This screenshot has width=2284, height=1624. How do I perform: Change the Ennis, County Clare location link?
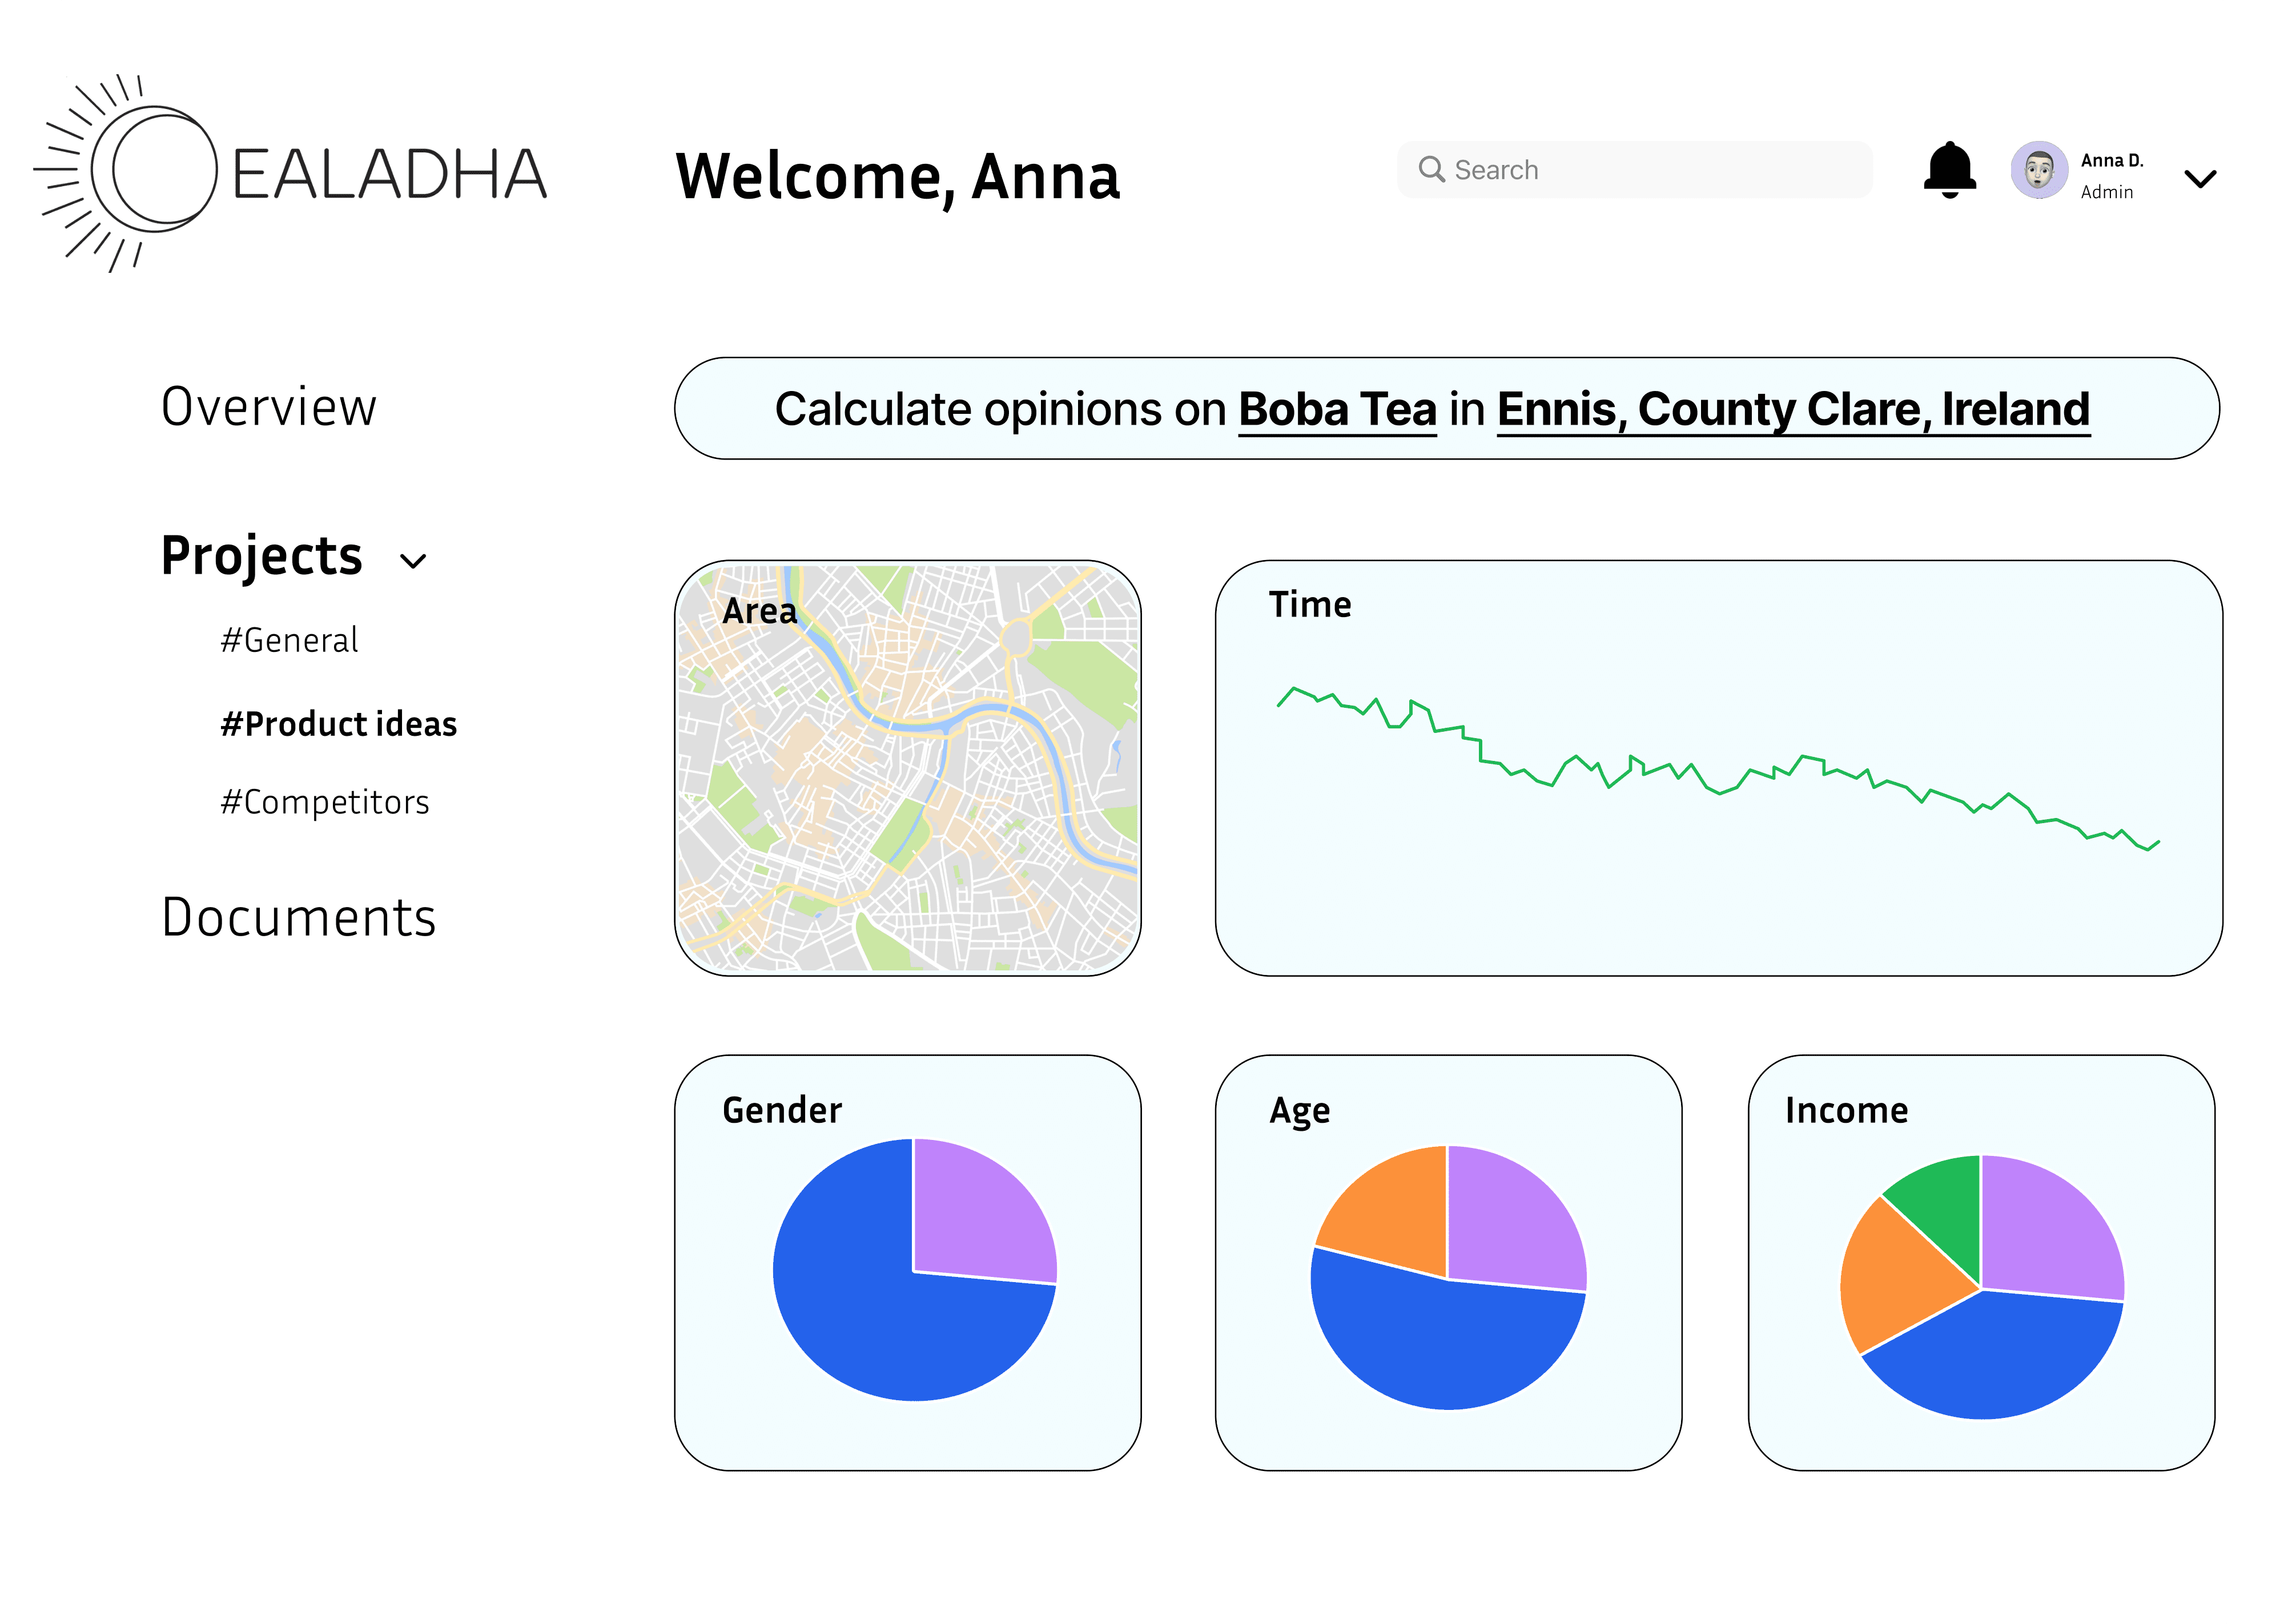pyautogui.click(x=1793, y=409)
